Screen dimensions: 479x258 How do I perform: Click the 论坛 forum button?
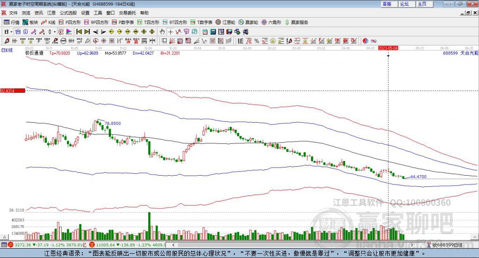[x=406, y=4]
